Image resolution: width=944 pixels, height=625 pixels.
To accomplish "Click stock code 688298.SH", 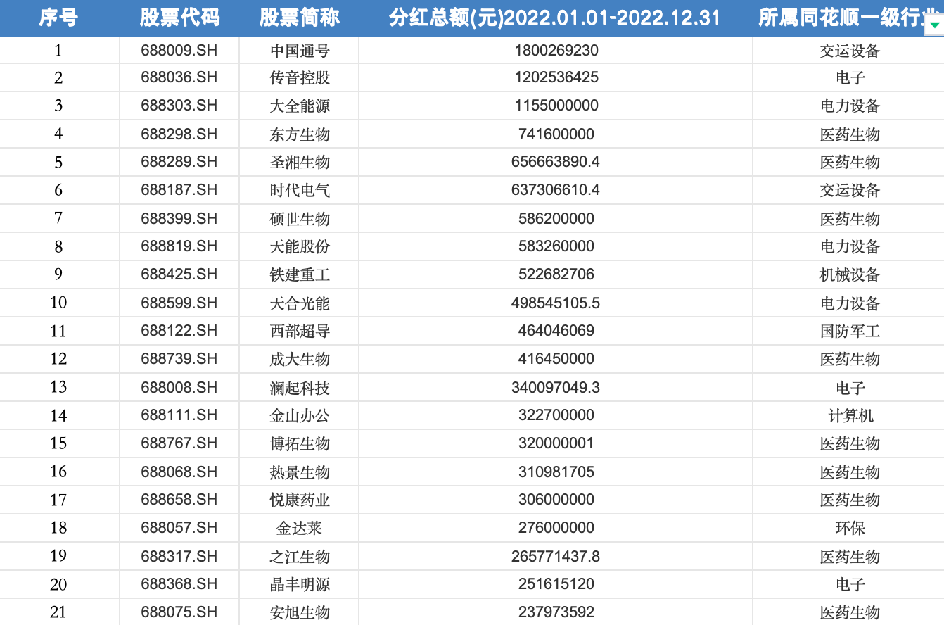I will click(x=179, y=134).
